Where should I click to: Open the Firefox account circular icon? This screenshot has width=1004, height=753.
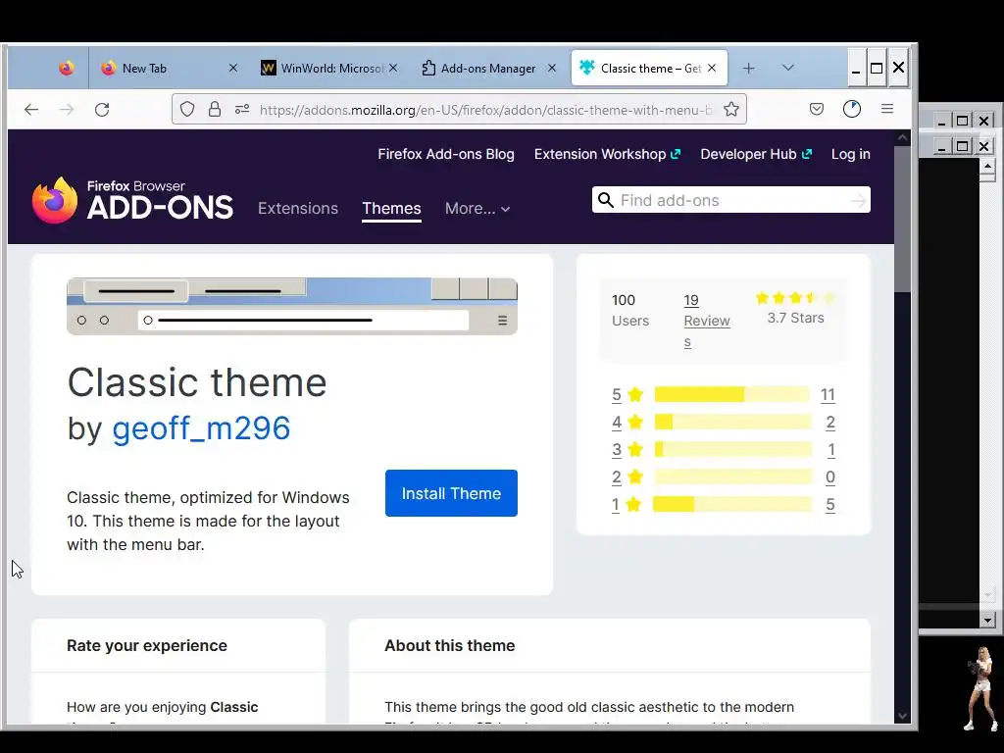click(x=852, y=110)
